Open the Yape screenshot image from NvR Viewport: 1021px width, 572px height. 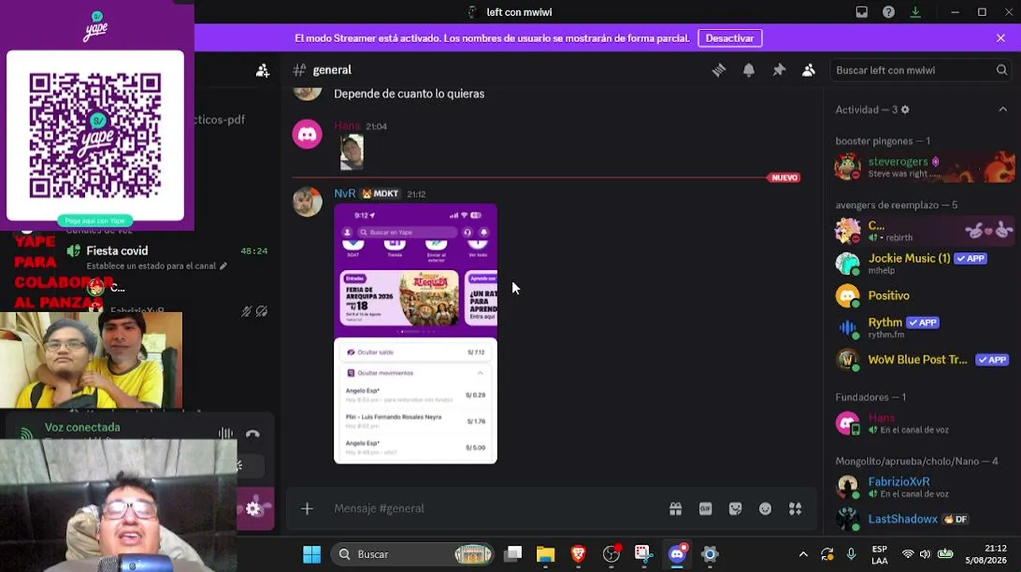point(415,334)
